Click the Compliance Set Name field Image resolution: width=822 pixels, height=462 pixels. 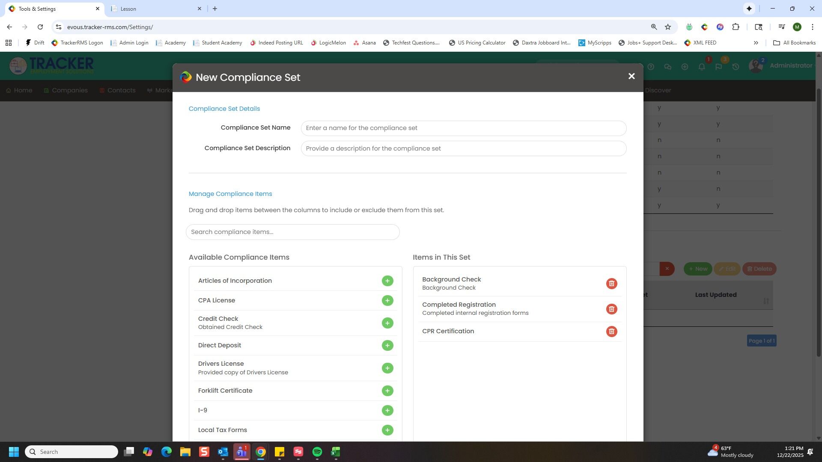coord(463,128)
